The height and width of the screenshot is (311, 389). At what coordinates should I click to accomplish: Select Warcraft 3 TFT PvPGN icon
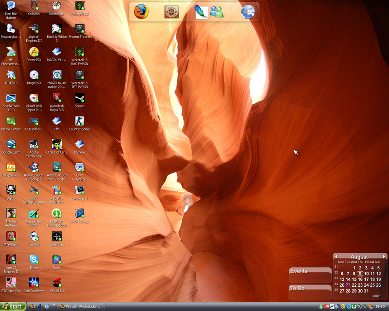point(79,75)
